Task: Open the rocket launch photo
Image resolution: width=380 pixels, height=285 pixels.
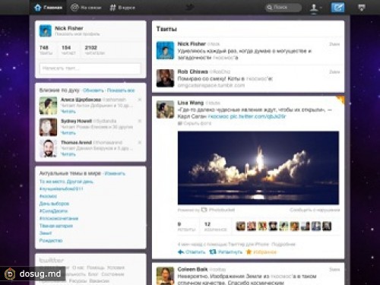Action: click(x=258, y=168)
